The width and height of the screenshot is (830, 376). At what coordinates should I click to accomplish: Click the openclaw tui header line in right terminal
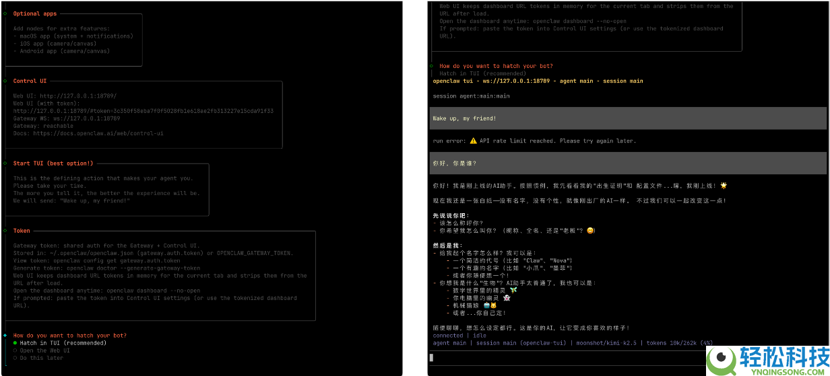(538, 81)
